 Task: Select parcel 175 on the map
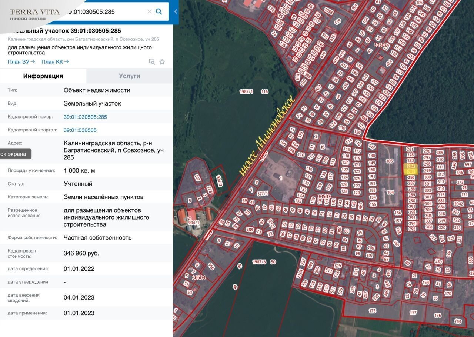pos(372,311)
